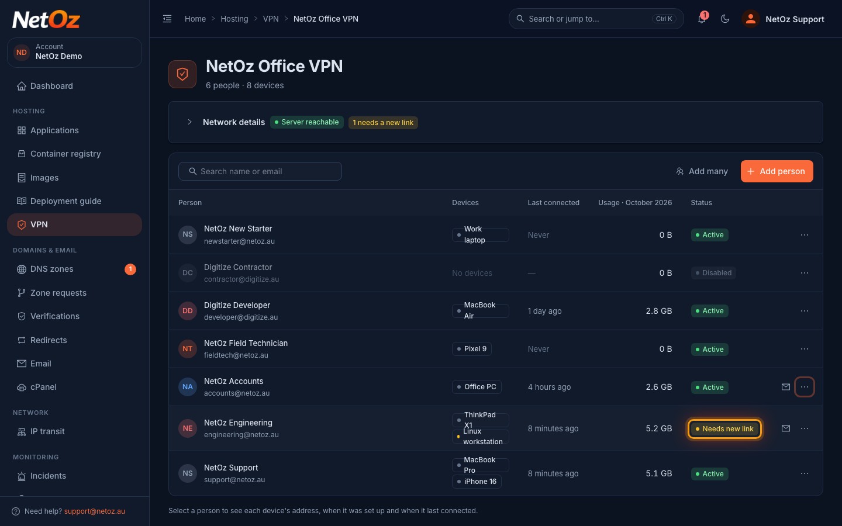Click the support@netoz.au help link
Viewport: 842px width, 526px height.
click(95, 511)
